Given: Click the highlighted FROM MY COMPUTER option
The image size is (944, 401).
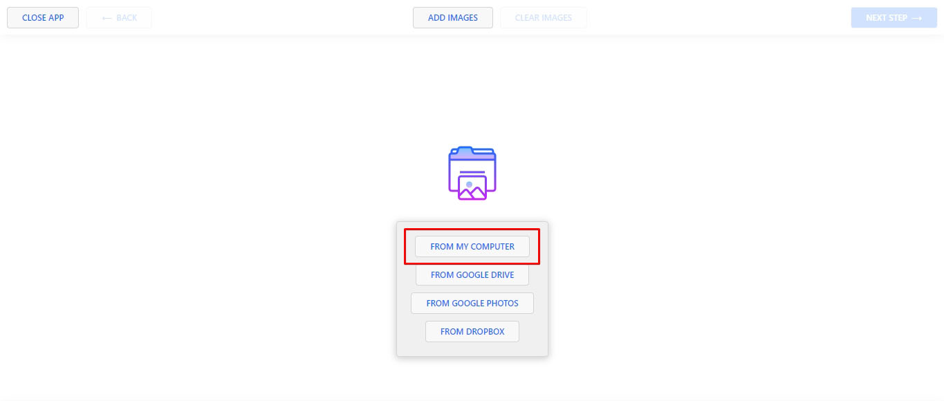Looking at the screenshot, I should pyautogui.click(x=472, y=246).
